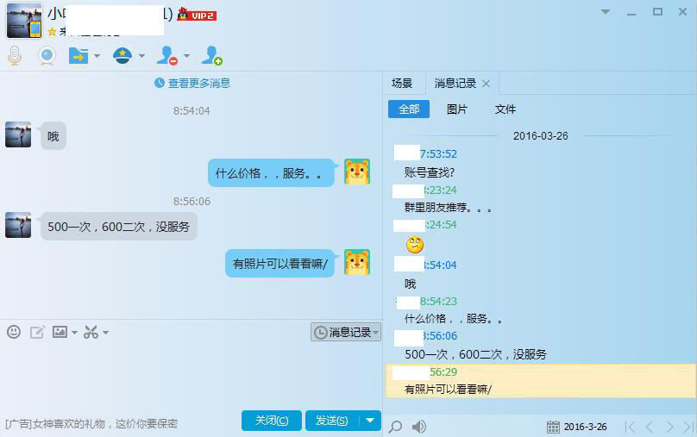Open the emoji smiley picker

pyautogui.click(x=14, y=332)
